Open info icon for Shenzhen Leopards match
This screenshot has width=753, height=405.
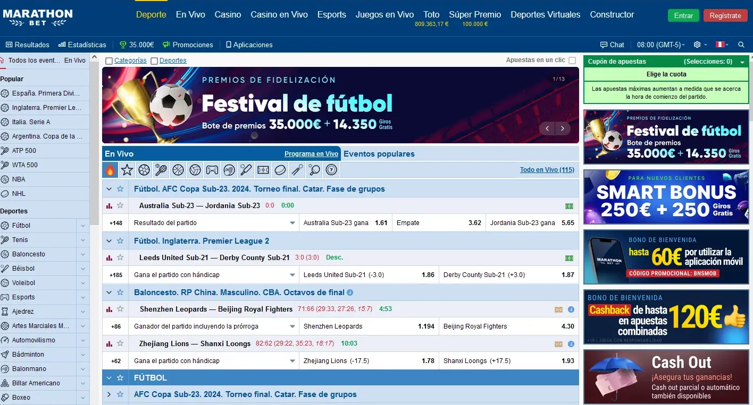[571, 309]
